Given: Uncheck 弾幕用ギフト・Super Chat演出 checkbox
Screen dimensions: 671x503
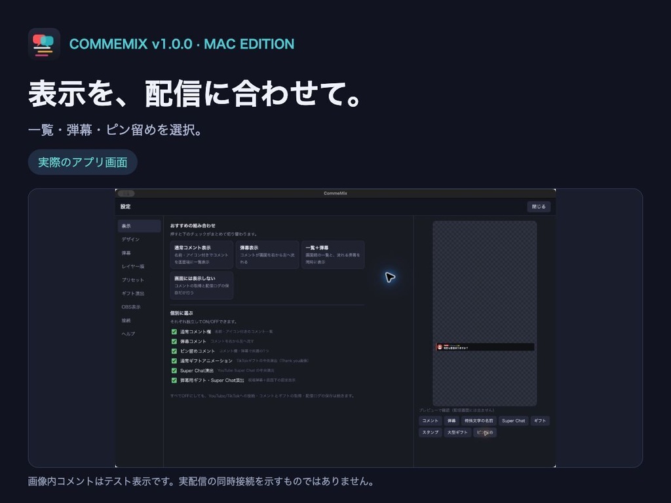Looking at the screenshot, I should tap(174, 381).
